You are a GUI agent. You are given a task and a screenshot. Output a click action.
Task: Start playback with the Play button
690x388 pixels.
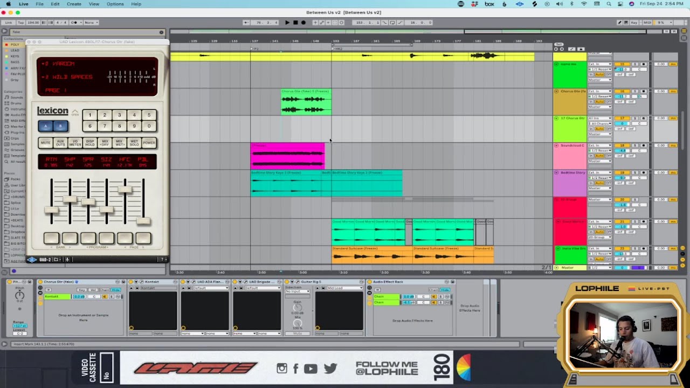pos(287,23)
